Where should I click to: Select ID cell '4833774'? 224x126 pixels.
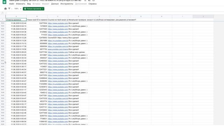(x=37, y=101)
